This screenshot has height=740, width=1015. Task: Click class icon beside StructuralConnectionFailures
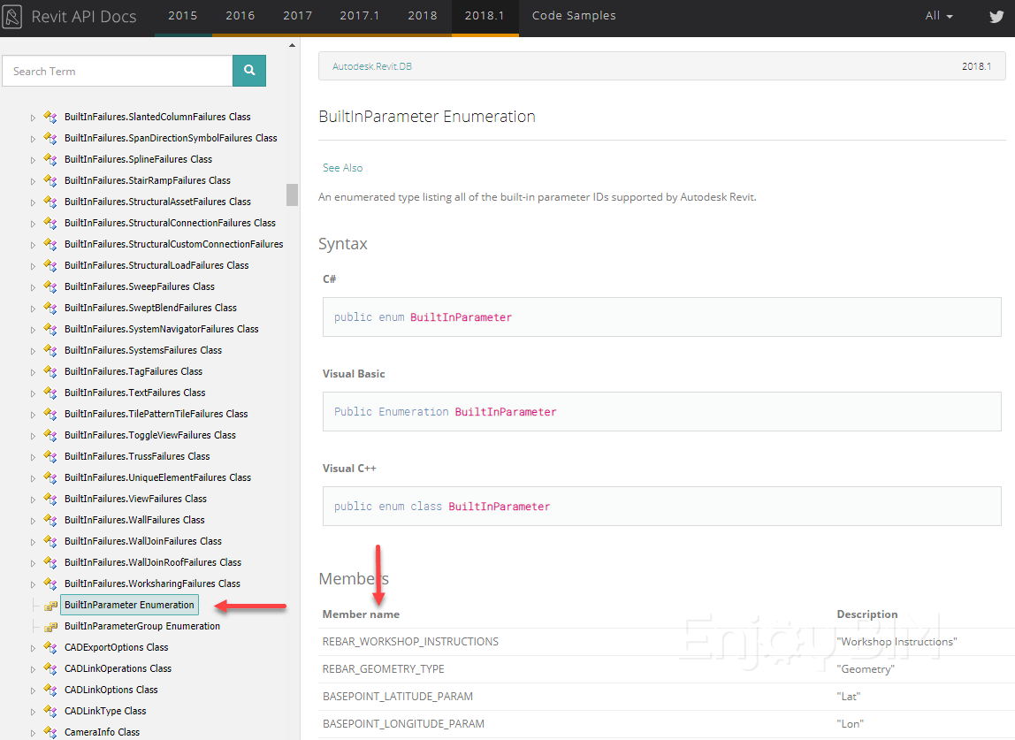click(50, 224)
